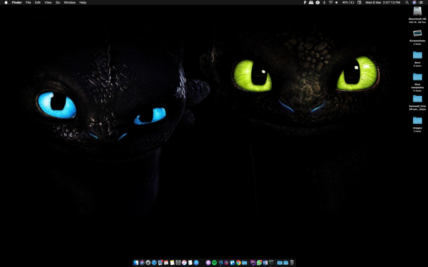This screenshot has height=267, width=428.
Task: Open WhatsApp from the Dock
Action: (259, 263)
